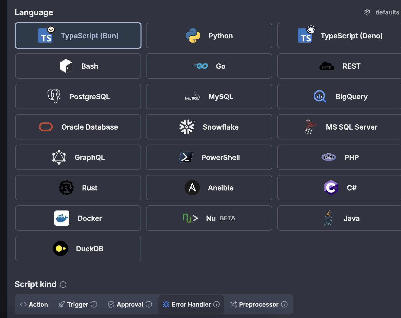Click the Ansible circle A icon
The height and width of the screenshot is (318, 401).
192,188
